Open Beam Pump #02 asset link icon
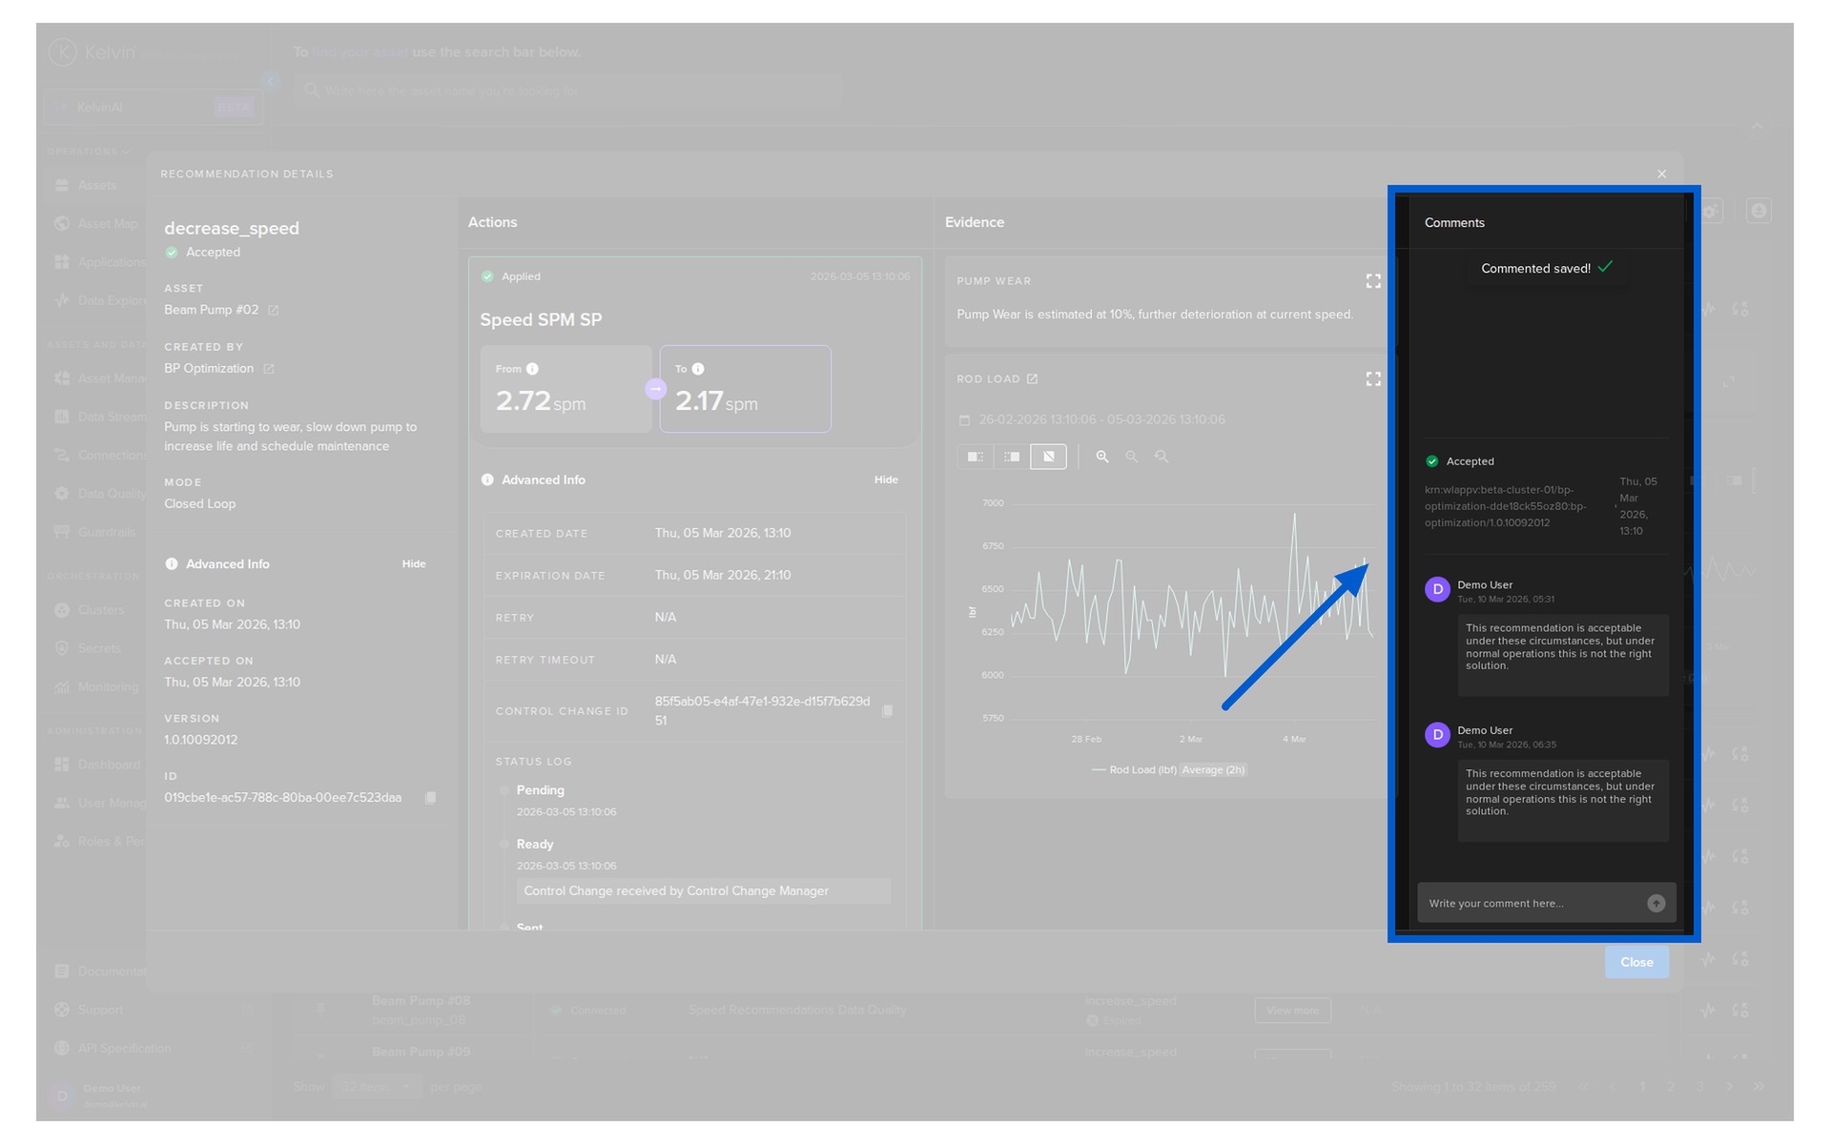Screen dimensions: 1831x1144 pyautogui.click(x=274, y=311)
